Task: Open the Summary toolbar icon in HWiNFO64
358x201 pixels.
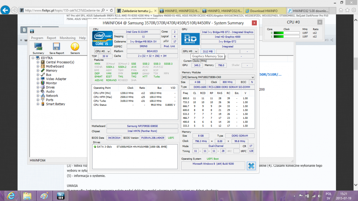Action: tap(38, 48)
